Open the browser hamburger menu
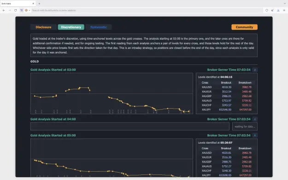The image size is (288, 180). point(284,10)
